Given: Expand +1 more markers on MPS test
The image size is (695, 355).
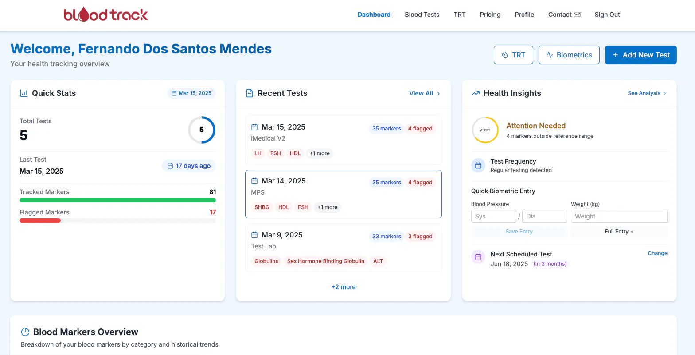Looking at the screenshot, I should (x=328, y=207).
